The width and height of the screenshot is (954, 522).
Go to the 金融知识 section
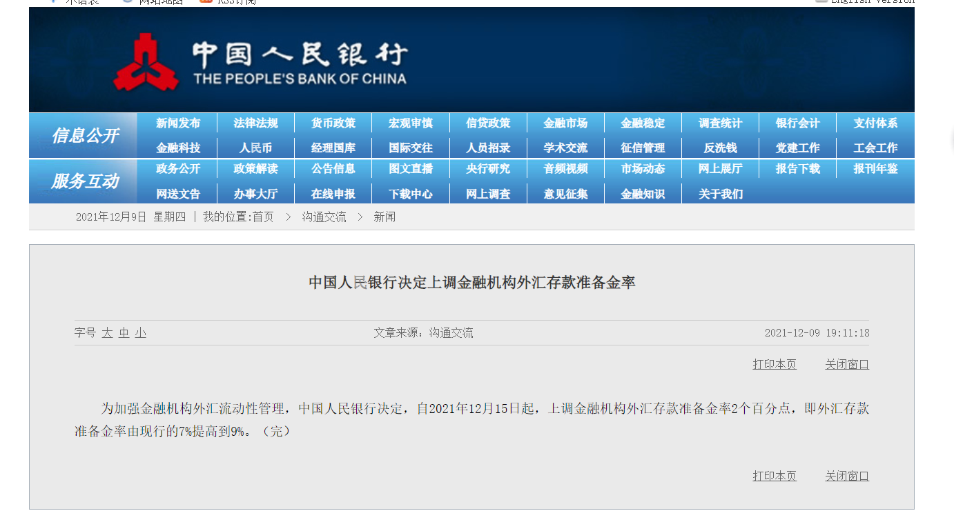point(643,194)
